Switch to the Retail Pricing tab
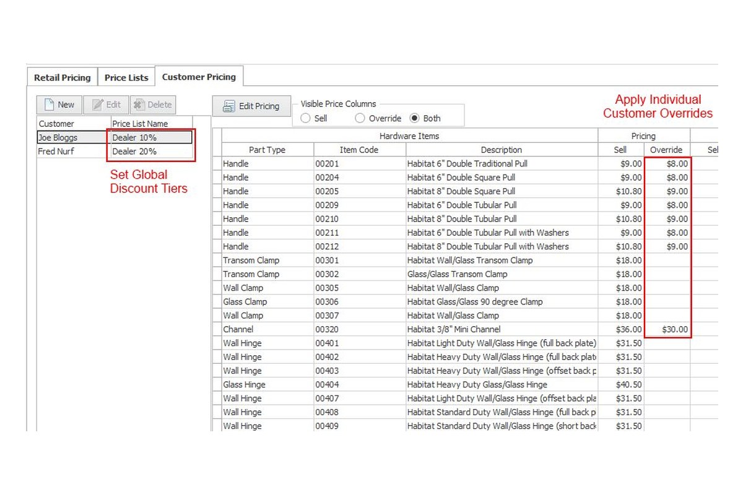743x495 pixels. 62,77
